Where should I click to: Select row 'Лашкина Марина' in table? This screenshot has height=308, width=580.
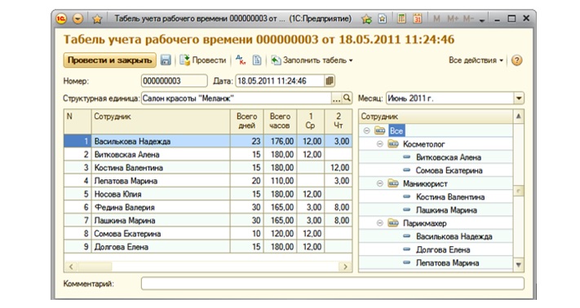point(208,221)
